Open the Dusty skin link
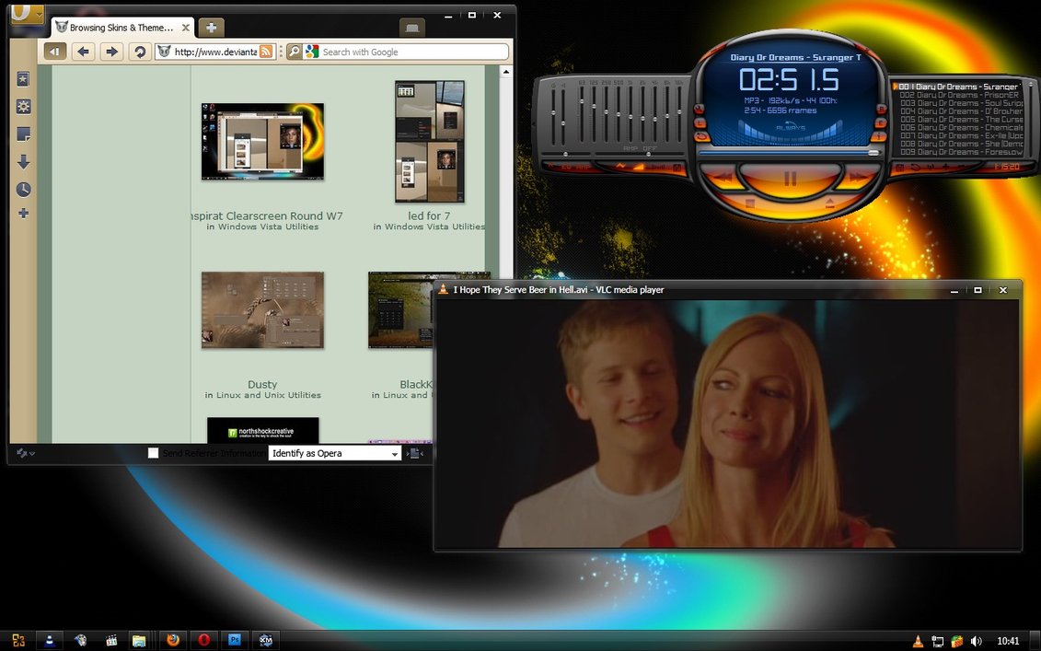 (x=262, y=384)
